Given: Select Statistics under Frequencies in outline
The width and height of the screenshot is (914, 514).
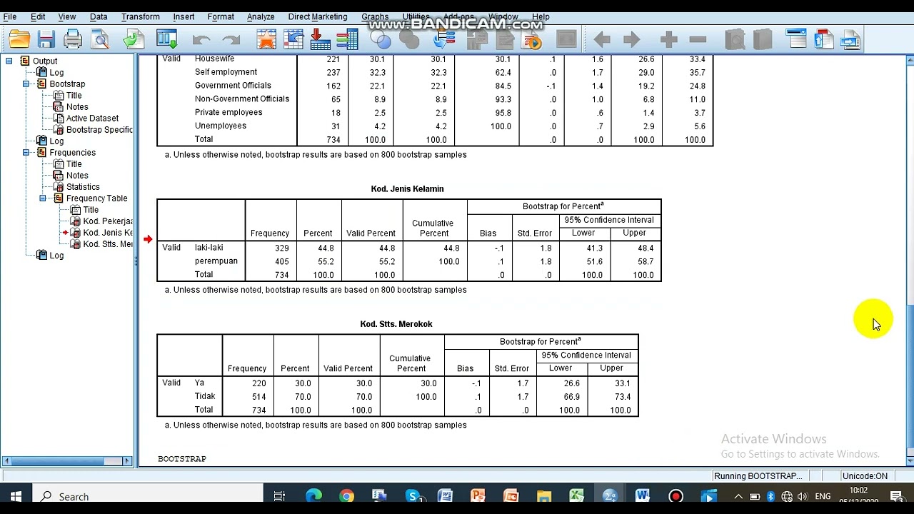Looking at the screenshot, I should click(83, 187).
